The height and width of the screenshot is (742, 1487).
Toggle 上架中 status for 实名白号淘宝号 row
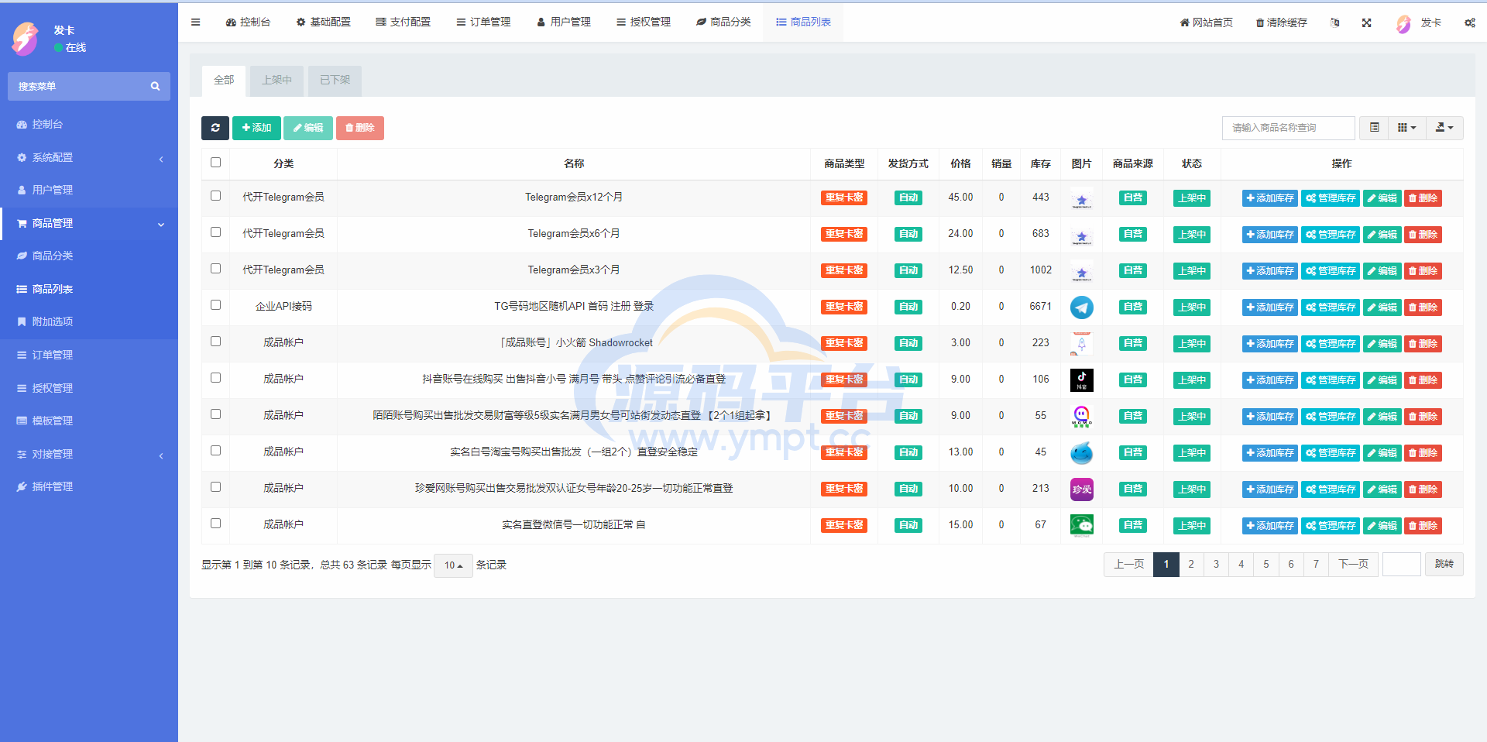tap(1191, 453)
